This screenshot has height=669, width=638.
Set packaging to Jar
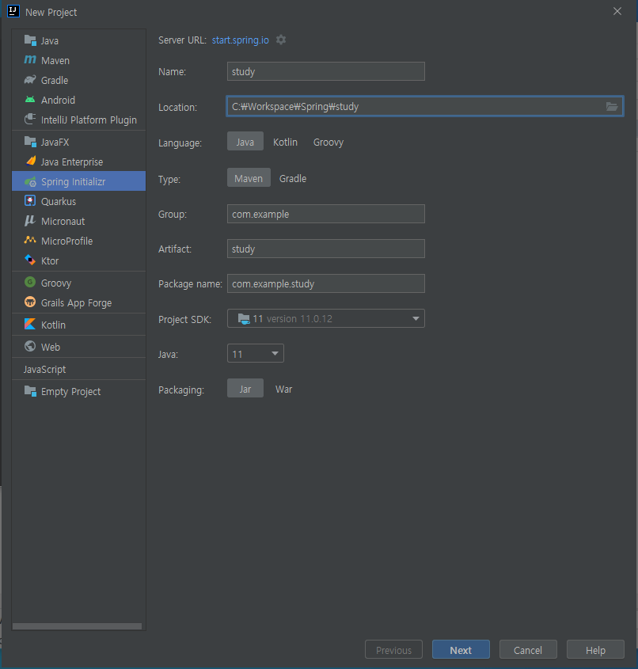[245, 389]
